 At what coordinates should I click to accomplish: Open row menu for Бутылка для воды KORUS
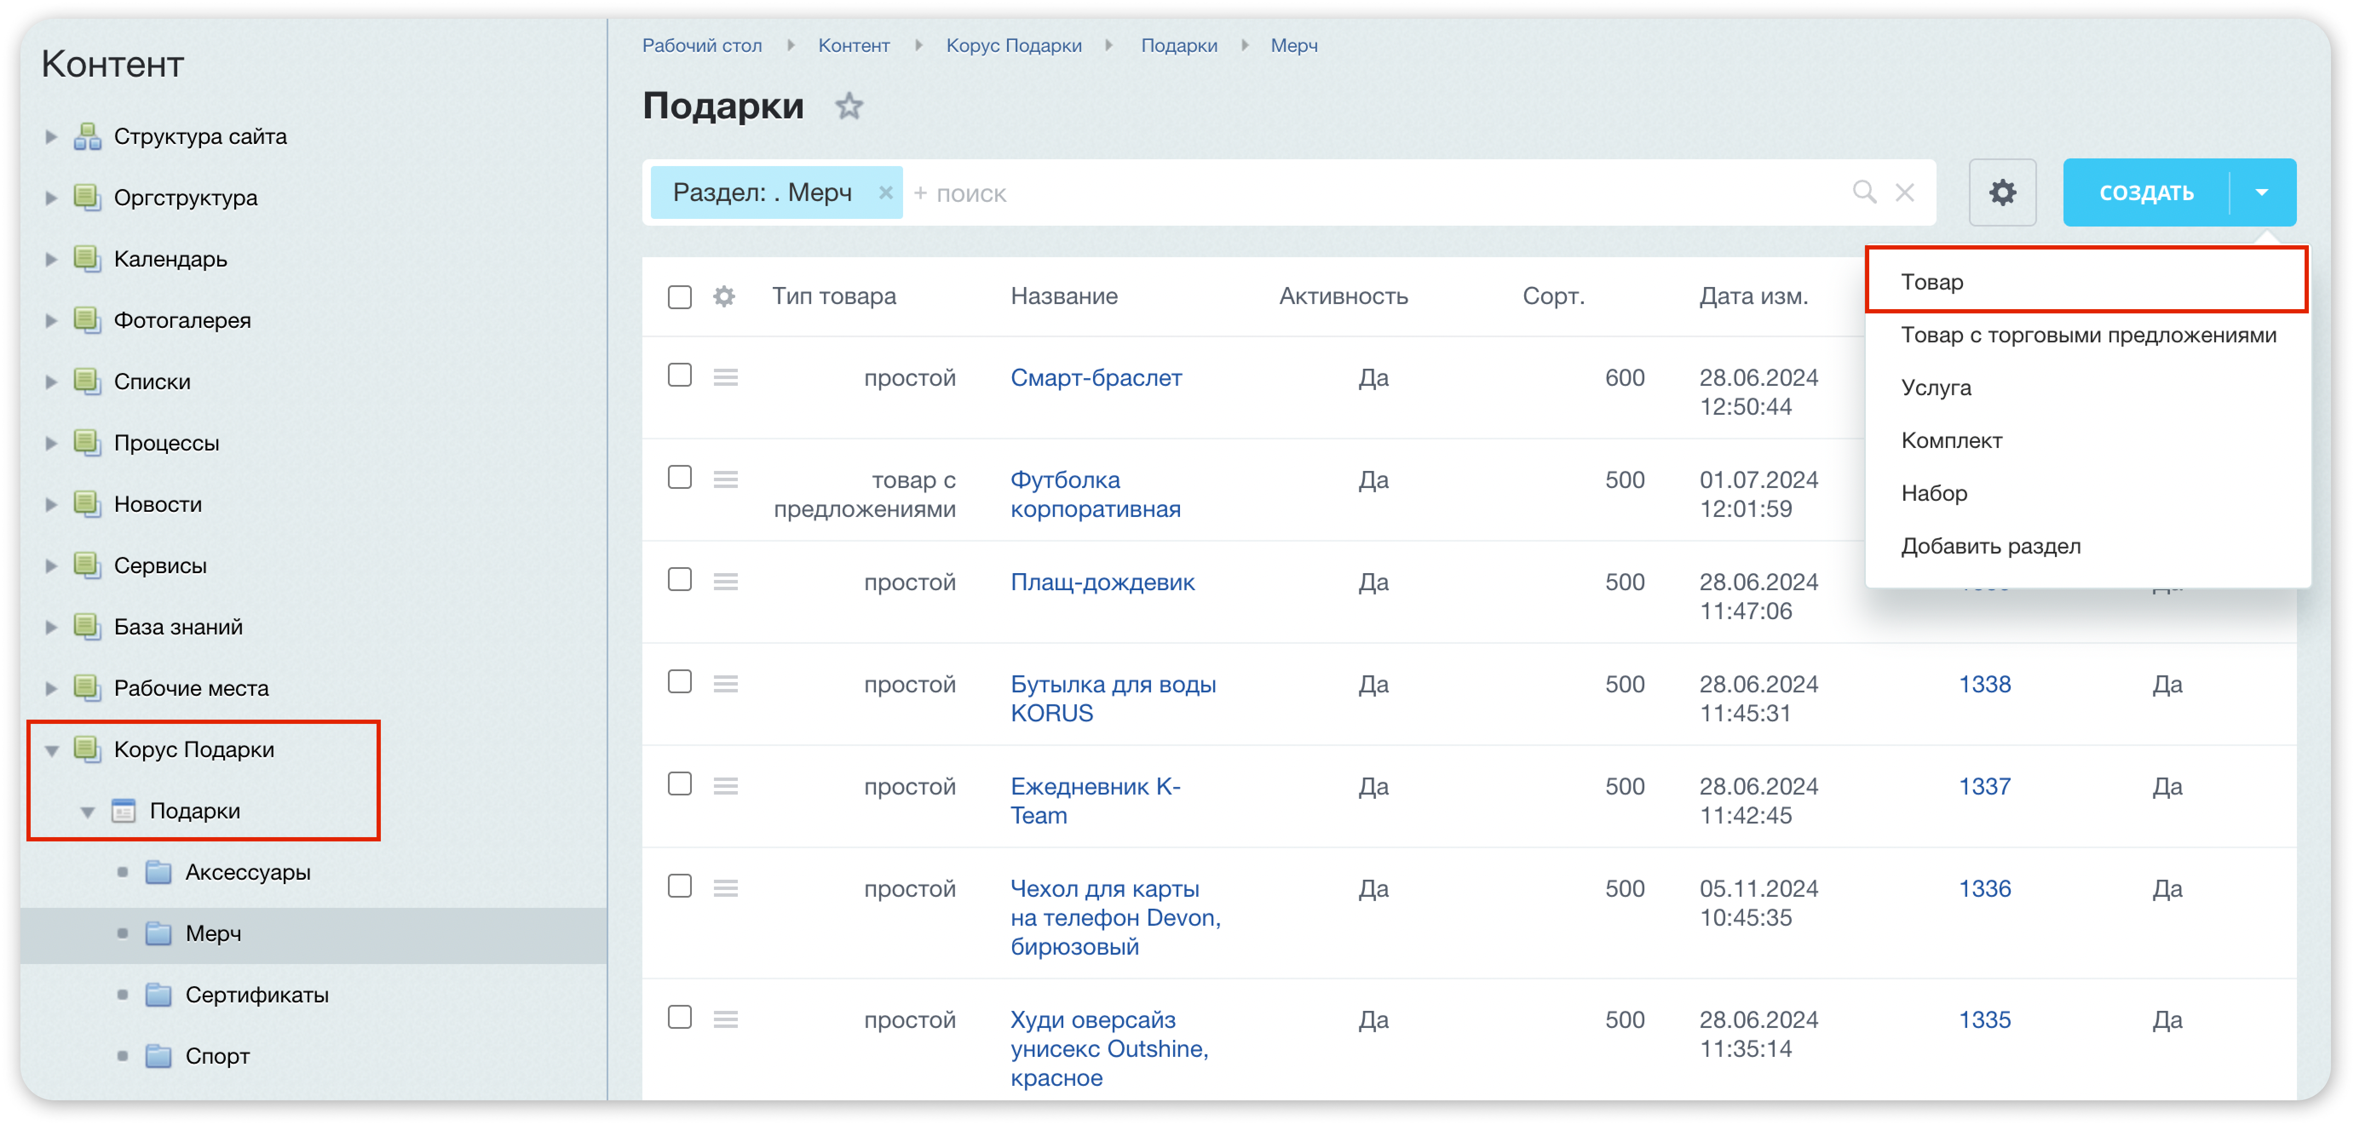pyautogui.click(x=725, y=684)
